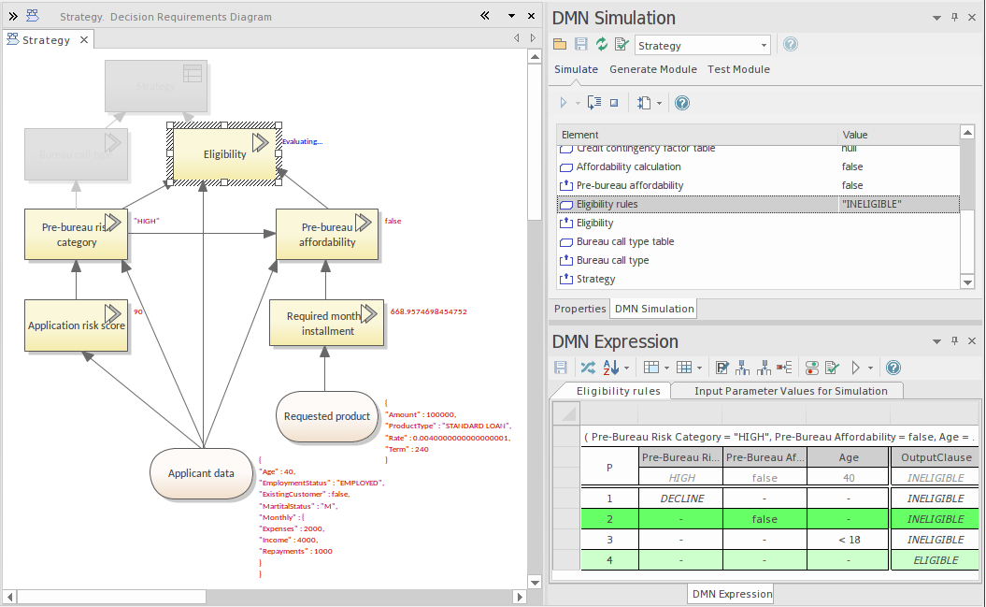The image size is (986, 607).
Task: Toggle the red-green switch icon in DMN Expression
Action: click(x=811, y=369)
